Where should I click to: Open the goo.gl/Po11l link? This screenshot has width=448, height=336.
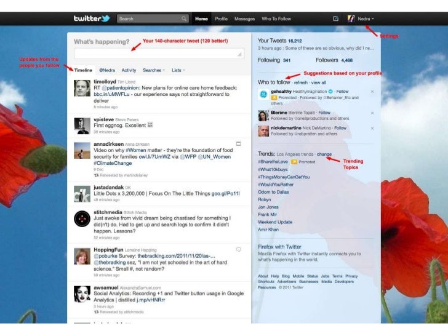click(x=225, y=194)
